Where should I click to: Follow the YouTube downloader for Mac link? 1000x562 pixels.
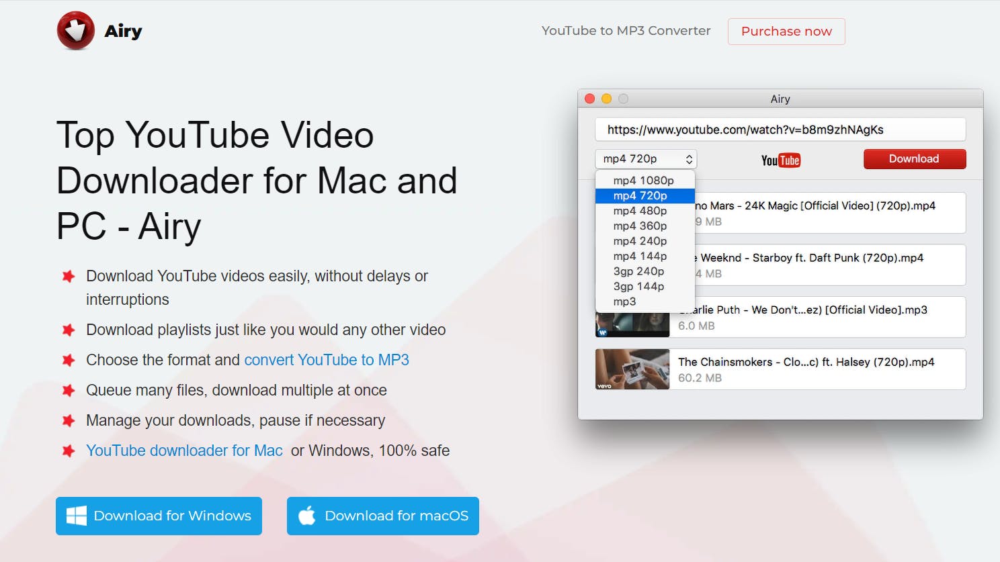pos(184,451)
